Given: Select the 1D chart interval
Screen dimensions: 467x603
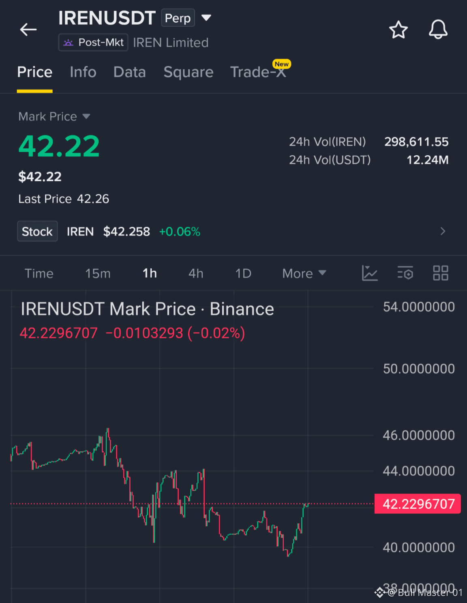Looking at the screenshot, I should [243, 273].
